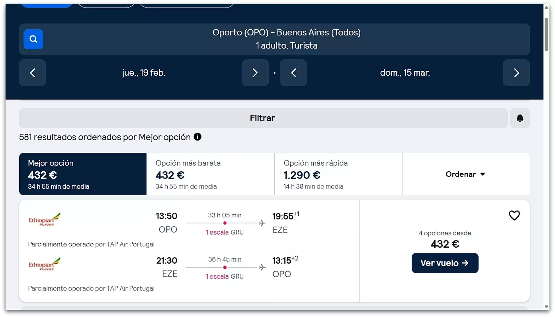The image size is (555, 317).
Task: Show info about Mejor opción sorting
Action: (x=197, y=137)
